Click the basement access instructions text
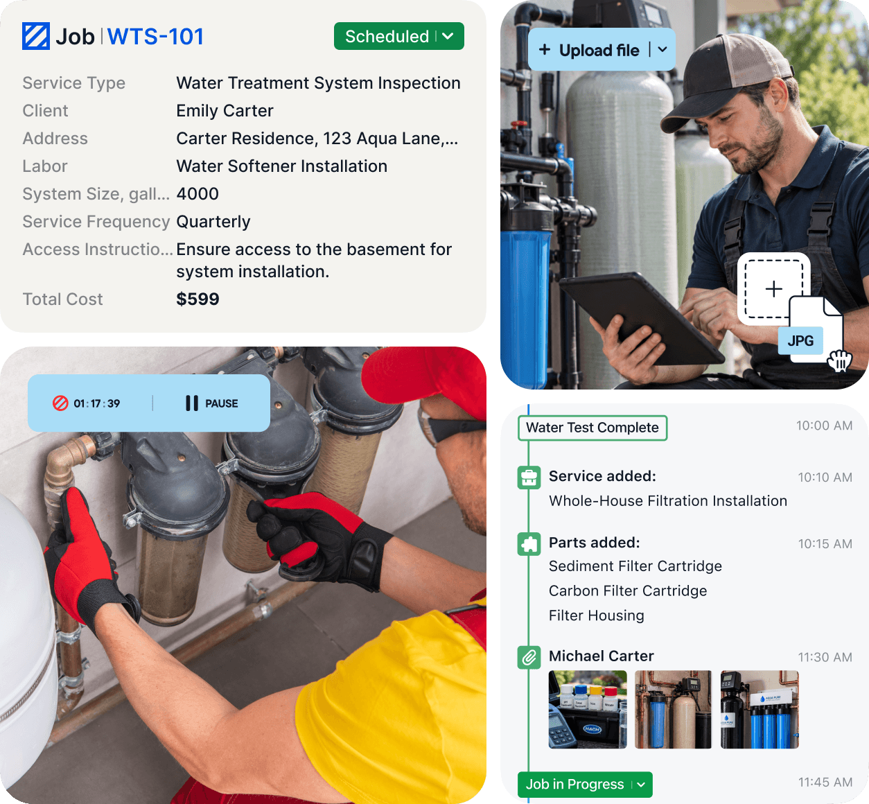Image resolution: width=869 pixels, height=804 pixels. coord(314,261)
